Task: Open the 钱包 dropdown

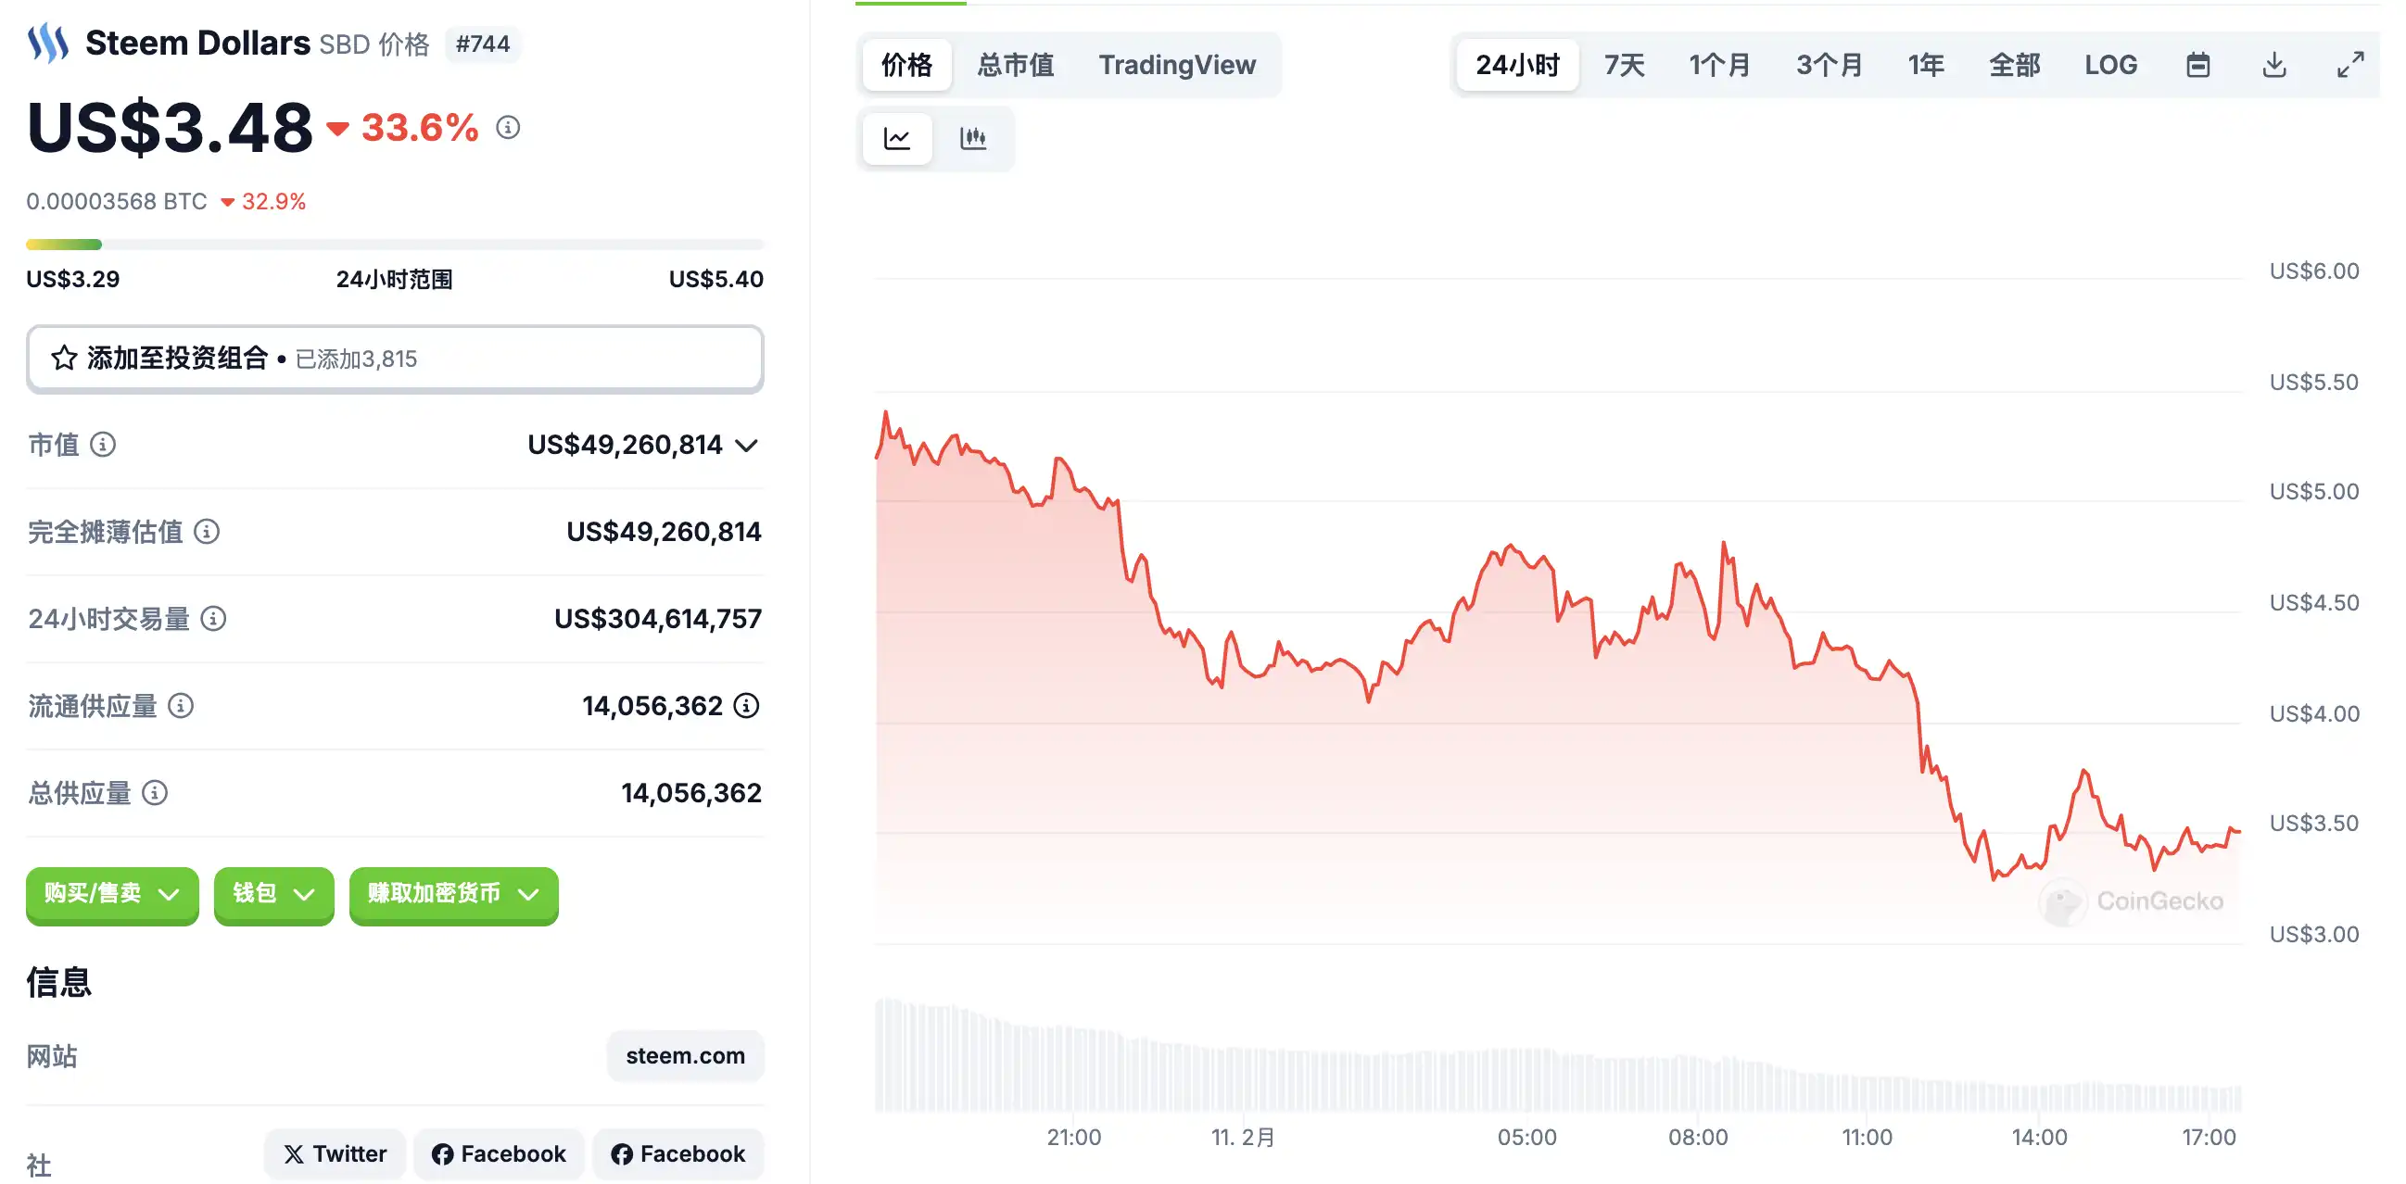Action: (x=272, y=894)
